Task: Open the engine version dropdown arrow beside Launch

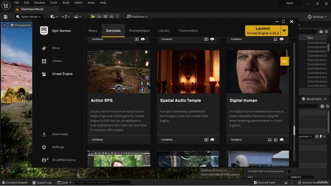Action: point(284,30)
